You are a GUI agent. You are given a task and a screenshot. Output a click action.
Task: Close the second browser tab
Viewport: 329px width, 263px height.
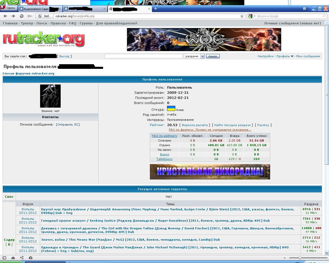click(x=104, y=9)
